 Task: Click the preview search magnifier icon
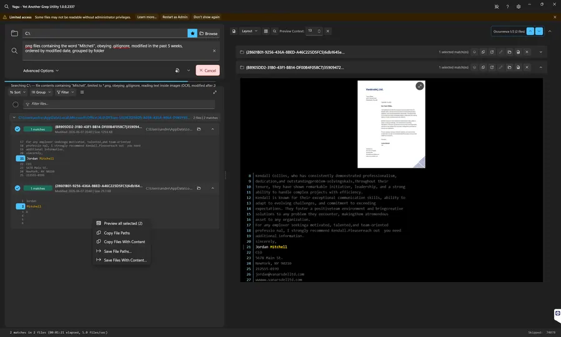274,31
